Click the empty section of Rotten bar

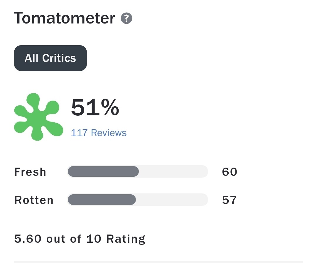172,200
